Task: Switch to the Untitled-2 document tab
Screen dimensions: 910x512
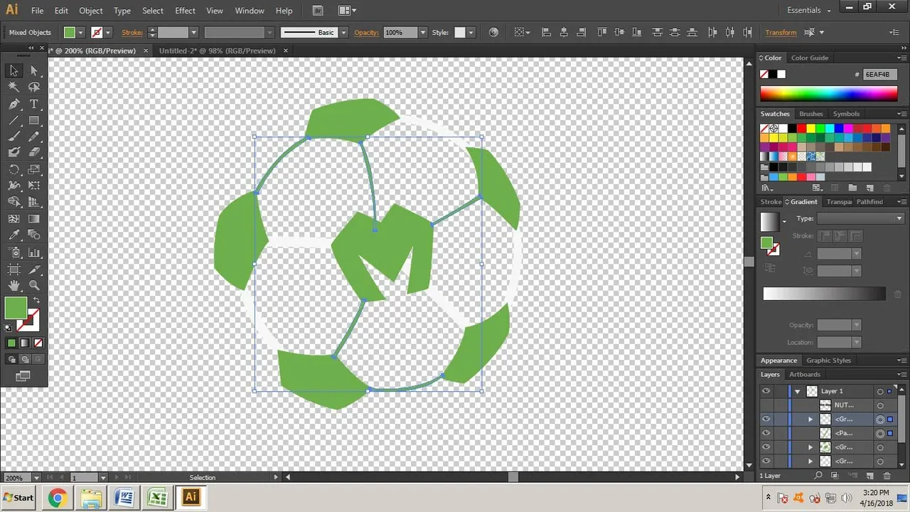Action: tap(218, 50)
